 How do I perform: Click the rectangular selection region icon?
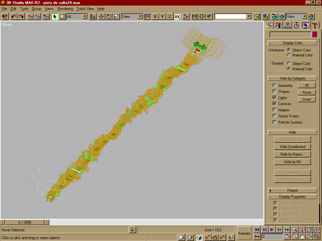point(62,17)
